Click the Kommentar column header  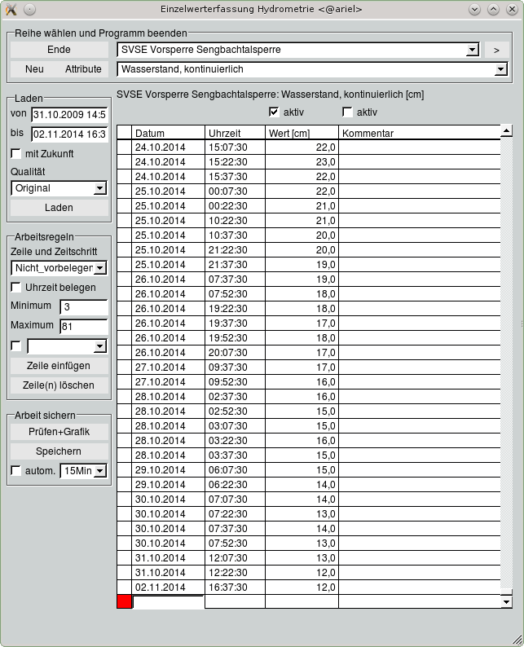click(x=420, y=133)
